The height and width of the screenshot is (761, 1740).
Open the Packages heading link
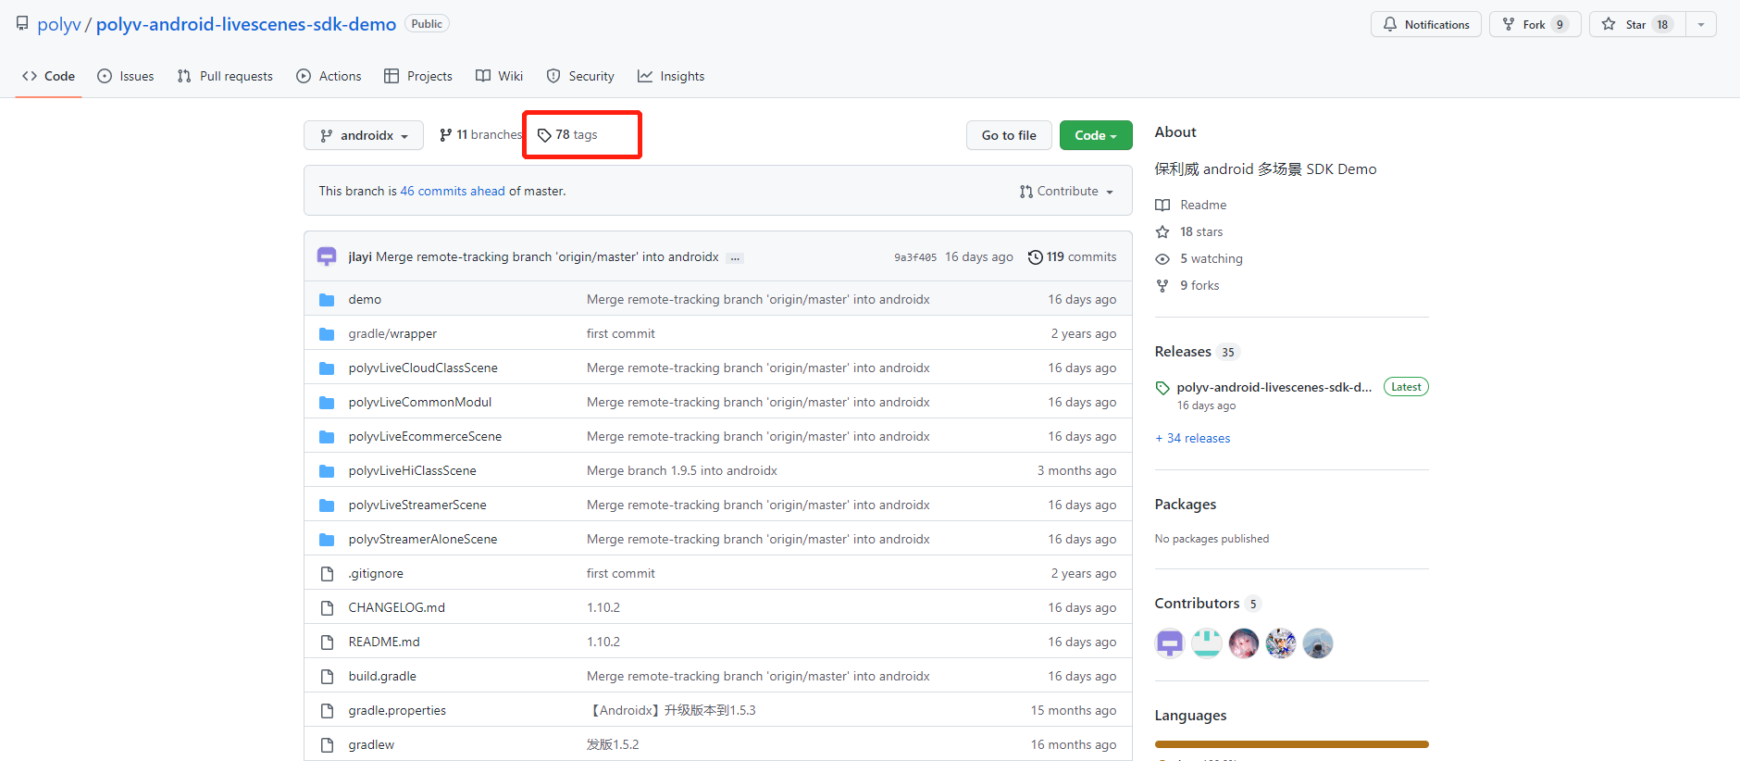1186,505
